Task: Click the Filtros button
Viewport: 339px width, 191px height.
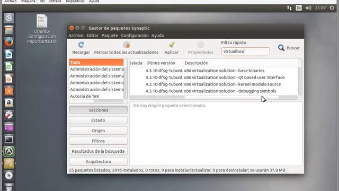Action: pos(98,141)
